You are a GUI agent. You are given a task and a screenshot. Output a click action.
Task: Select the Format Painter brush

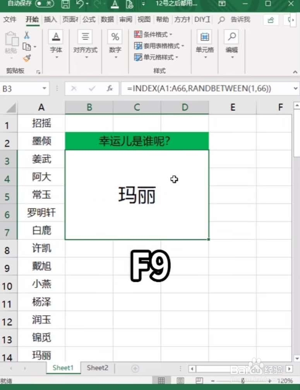[27, 58]
